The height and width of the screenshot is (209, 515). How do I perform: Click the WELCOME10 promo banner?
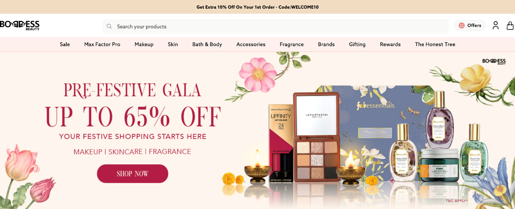[257, 7]
